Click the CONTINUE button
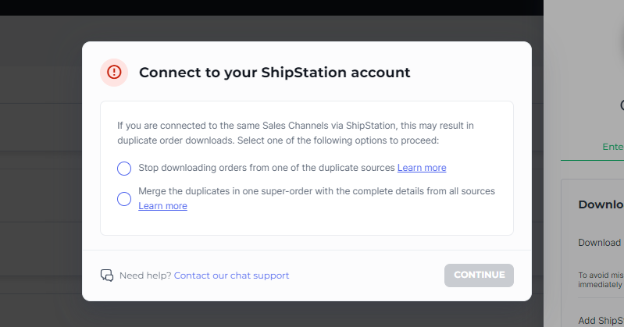This screenshot has height=327, width=624. click(x=479, y=275)
